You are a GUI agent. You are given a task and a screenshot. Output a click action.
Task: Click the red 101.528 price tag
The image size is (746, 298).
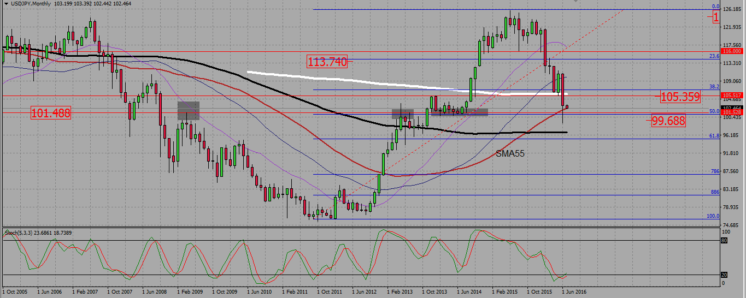tap(732, 112)
